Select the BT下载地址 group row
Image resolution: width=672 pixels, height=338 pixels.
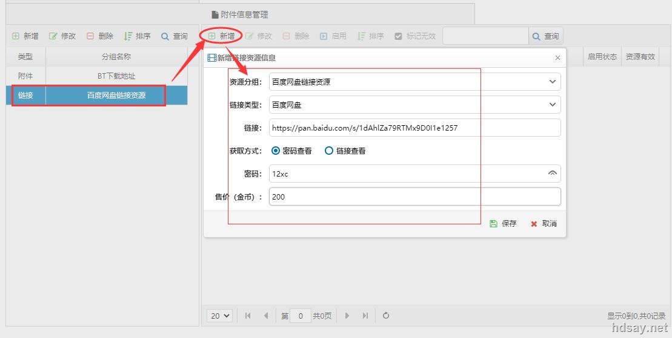coord(116,76)
